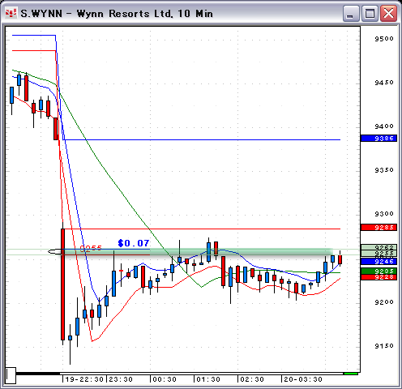Click the blue 9246 price marker
The height and width of the screenshot is (389, 402).
[378, 261]
